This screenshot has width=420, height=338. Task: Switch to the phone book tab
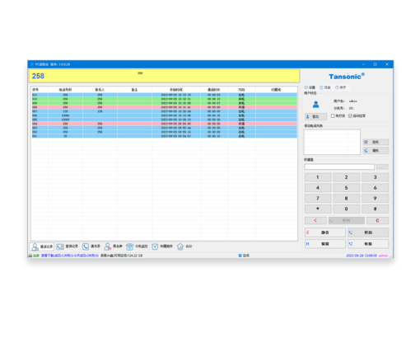click(91, 246)
